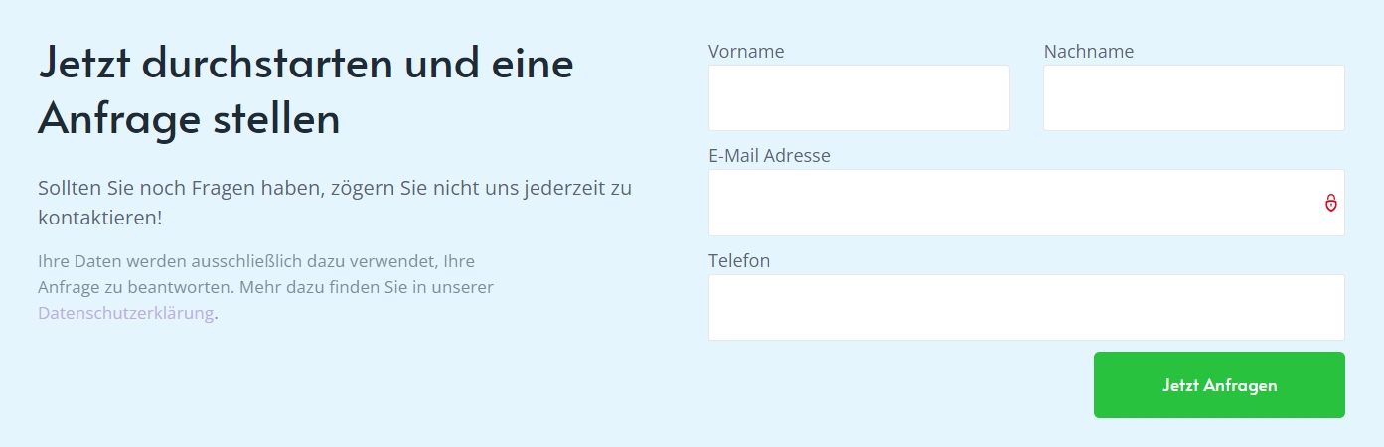Activate the Telefon input field

point(1026,307)
